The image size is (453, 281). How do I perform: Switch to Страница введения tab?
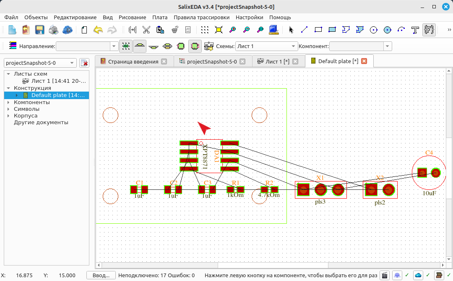(x=133, y=61)
